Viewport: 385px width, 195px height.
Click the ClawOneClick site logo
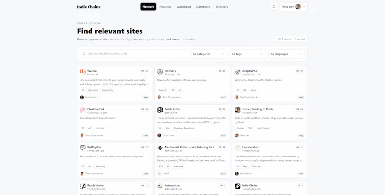(82, 110)
